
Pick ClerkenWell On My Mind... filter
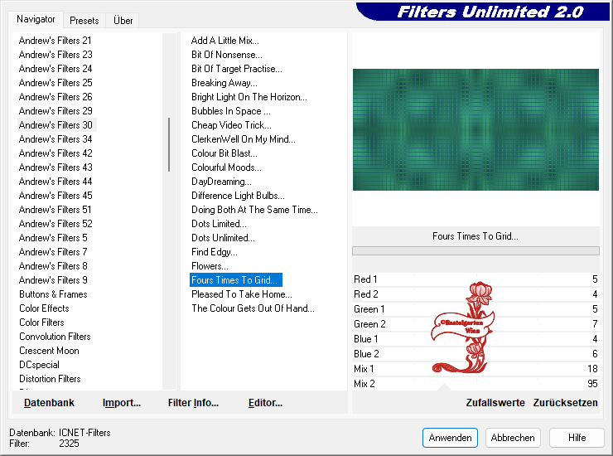tap(244, 139)
